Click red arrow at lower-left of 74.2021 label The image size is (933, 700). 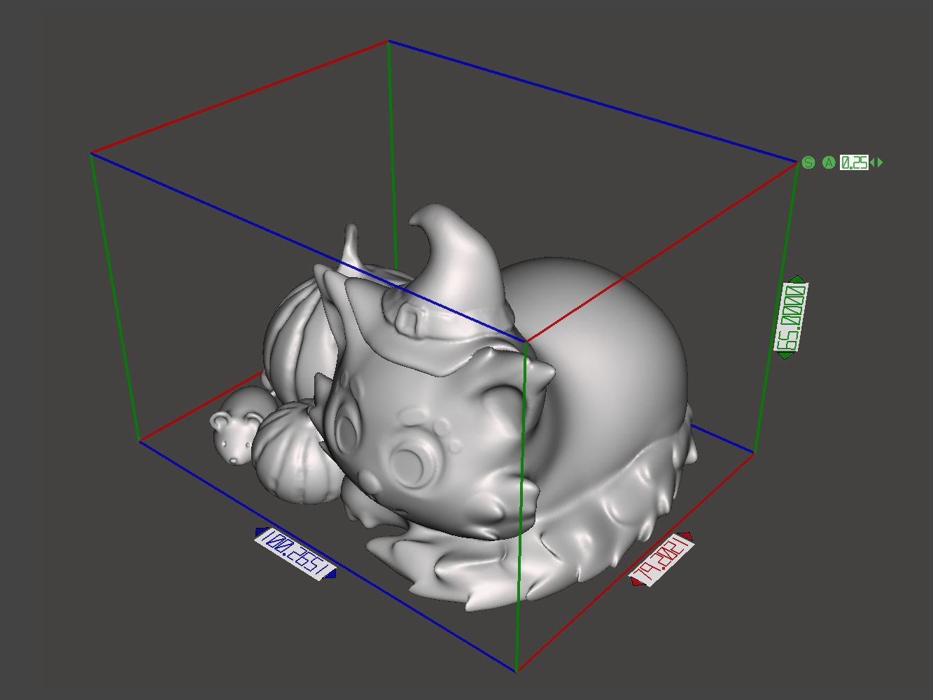(636, 582)
